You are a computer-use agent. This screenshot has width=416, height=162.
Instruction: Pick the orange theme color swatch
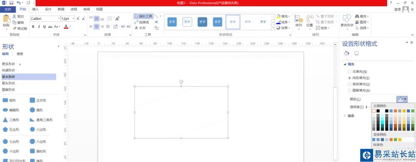coord(395,111)
